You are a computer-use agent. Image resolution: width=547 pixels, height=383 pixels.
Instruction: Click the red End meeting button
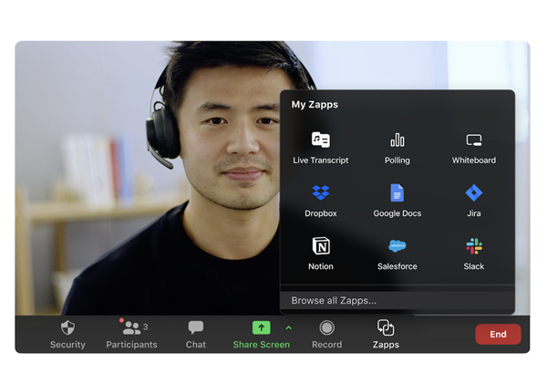coord(498,334)
